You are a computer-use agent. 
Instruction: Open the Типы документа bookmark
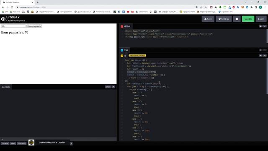coord(64,12)
